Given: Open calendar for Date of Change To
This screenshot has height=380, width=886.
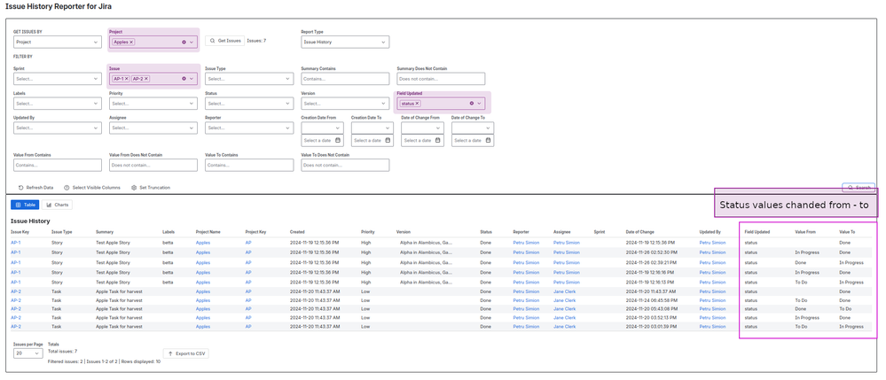Looking at the screenshot, I should tap(488, 141).
